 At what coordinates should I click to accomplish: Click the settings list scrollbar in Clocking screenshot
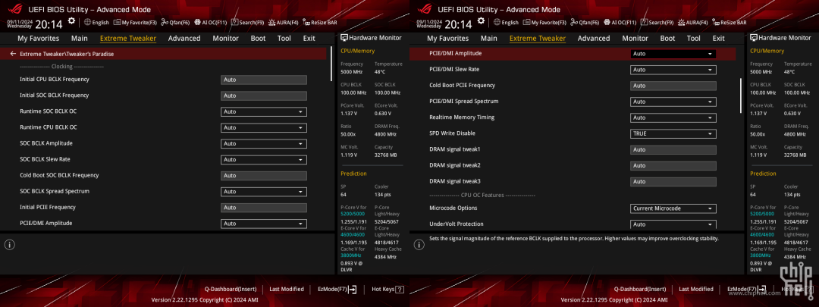331,64
